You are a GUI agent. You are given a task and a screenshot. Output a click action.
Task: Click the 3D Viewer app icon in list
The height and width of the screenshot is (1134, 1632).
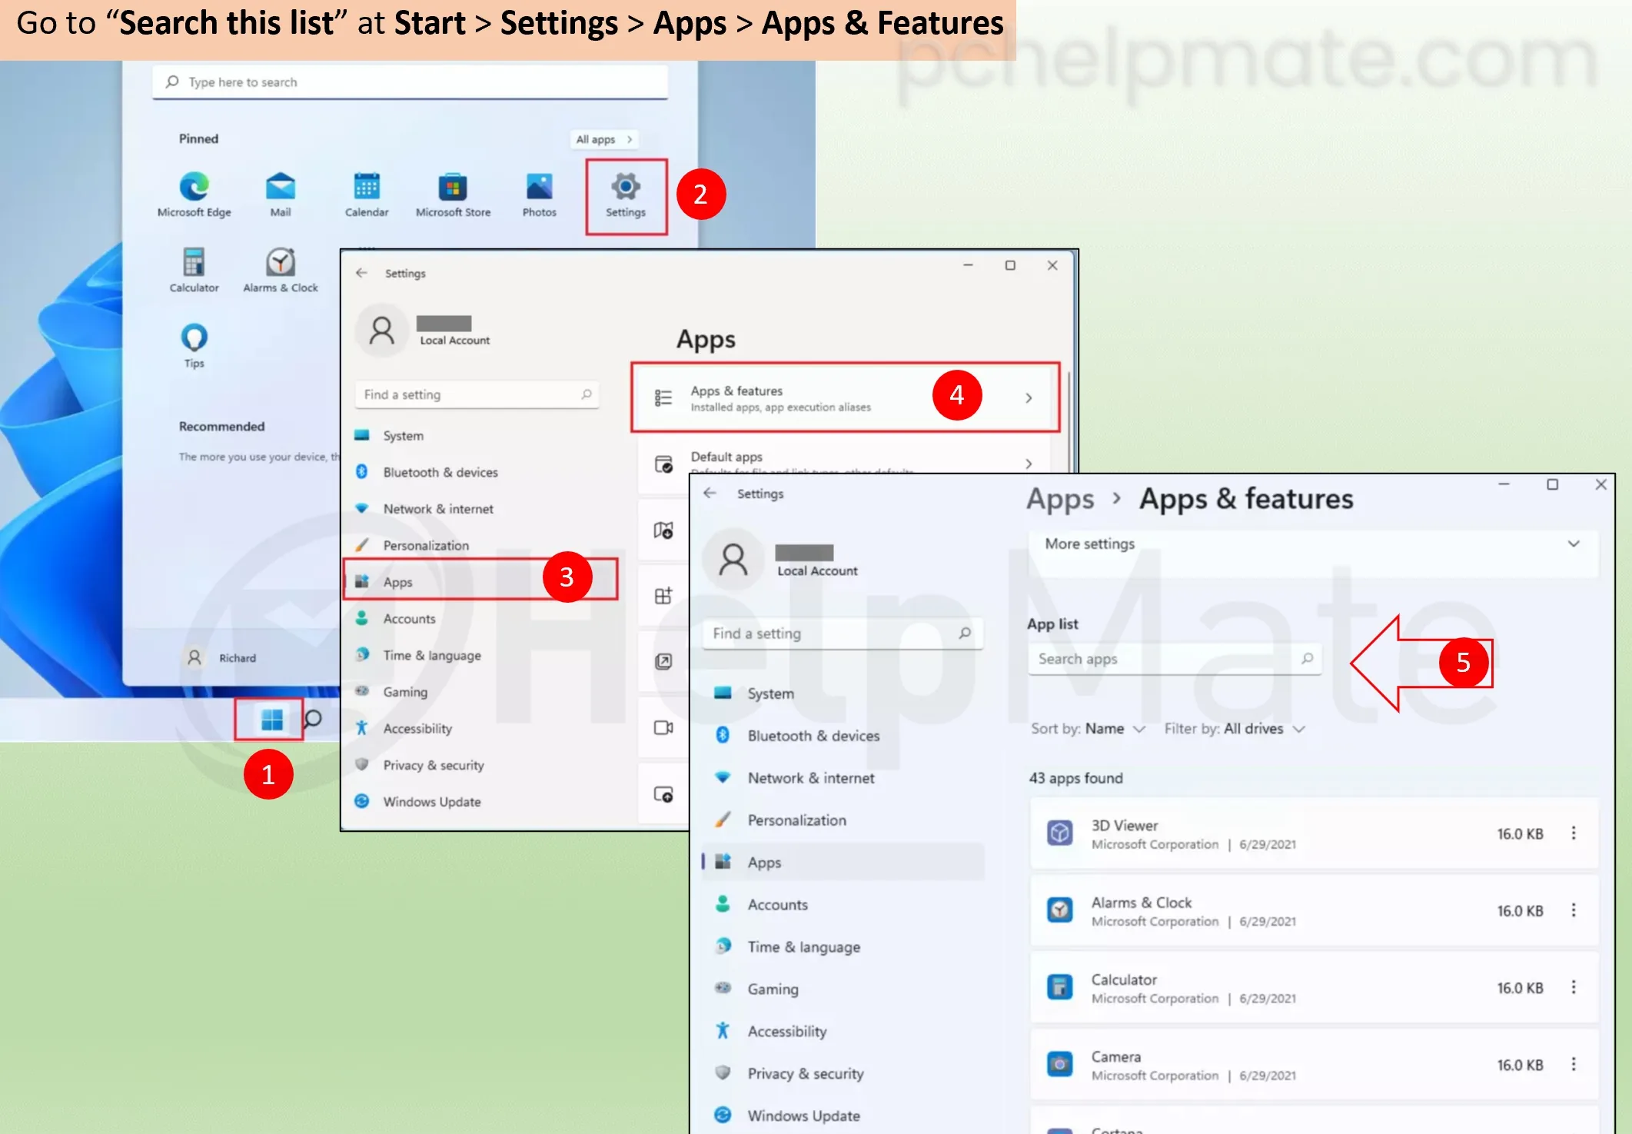click(x=1060, y=833)
